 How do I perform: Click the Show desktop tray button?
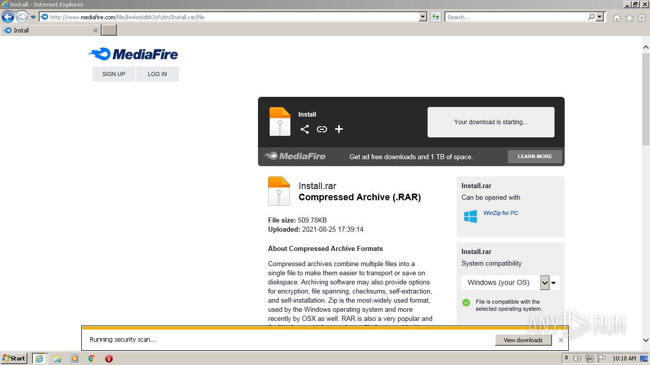tap(644, 358)
